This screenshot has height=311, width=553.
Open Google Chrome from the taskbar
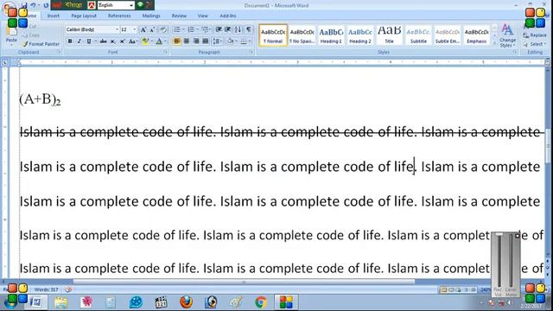pyautogui.click(x=261, y=302)
